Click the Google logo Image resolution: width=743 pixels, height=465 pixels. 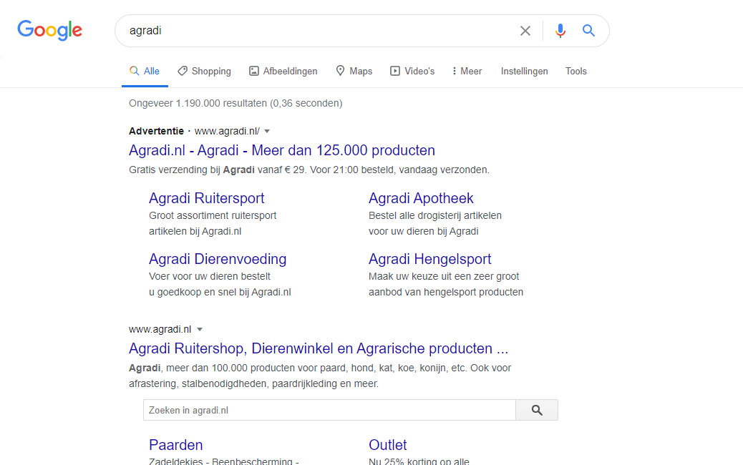50,30
